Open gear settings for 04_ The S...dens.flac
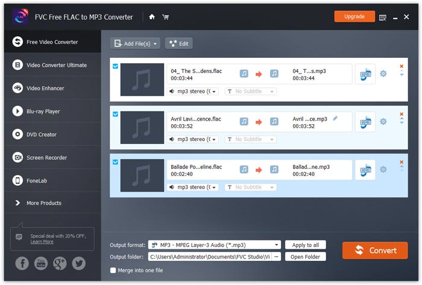 [x=383, y=74]
